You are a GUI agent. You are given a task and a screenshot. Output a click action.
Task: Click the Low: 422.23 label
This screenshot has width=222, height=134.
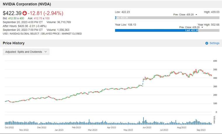pyautogui.click(x=122, y=12)
